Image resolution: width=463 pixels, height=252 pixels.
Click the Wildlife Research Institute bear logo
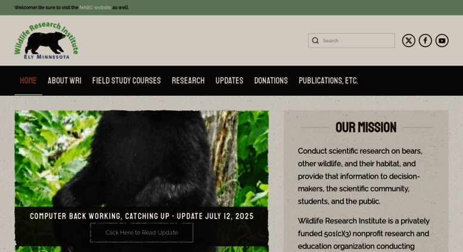point(46,41)
